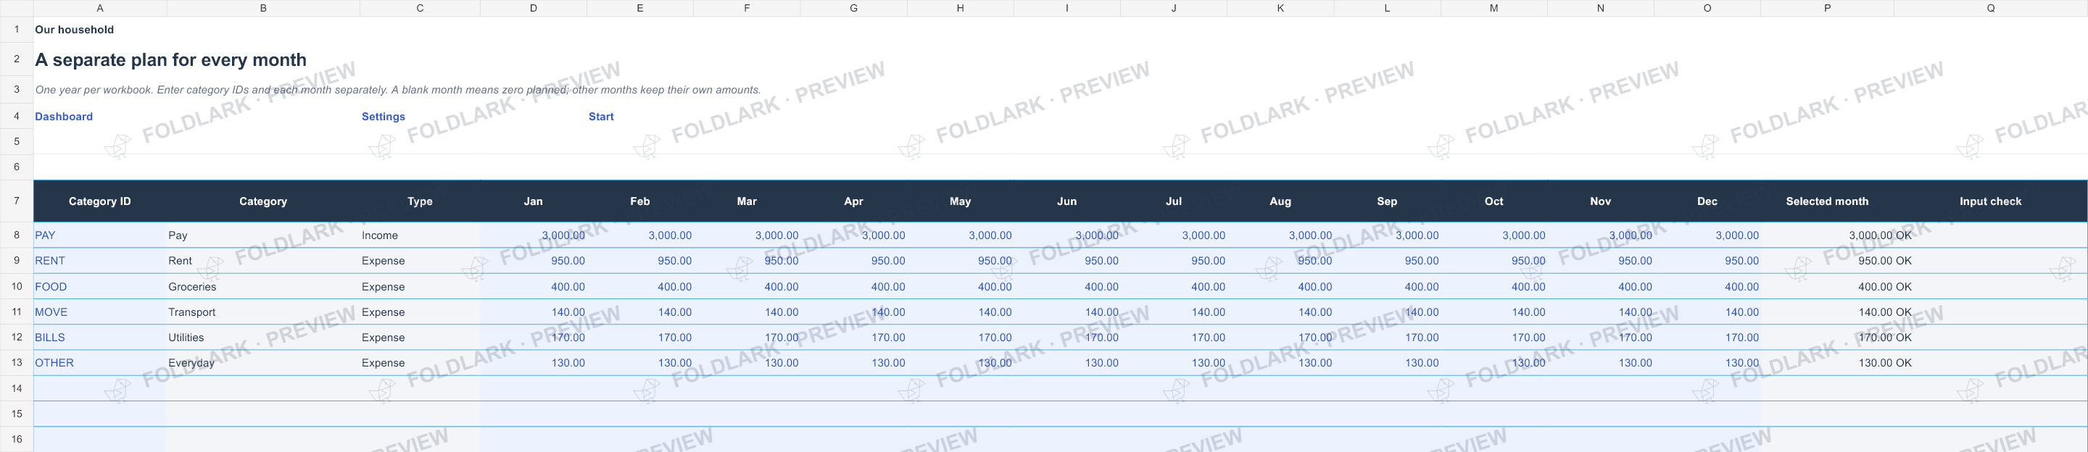Select the Income type cell

[x=420, y=235]
